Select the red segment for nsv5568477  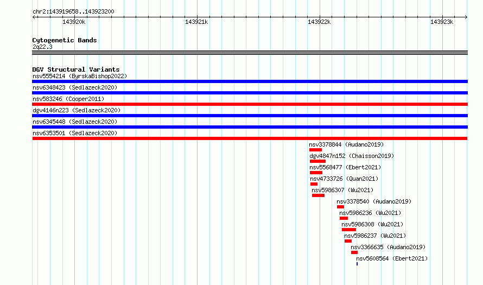point(316,173)
